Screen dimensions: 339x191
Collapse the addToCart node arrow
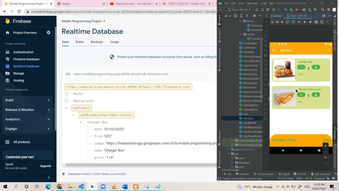point(66,108)
